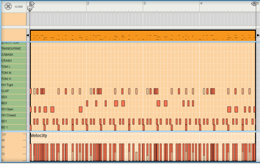Select the TAMBOURINE drum lane
260x164 pixels.
(13, 49)
